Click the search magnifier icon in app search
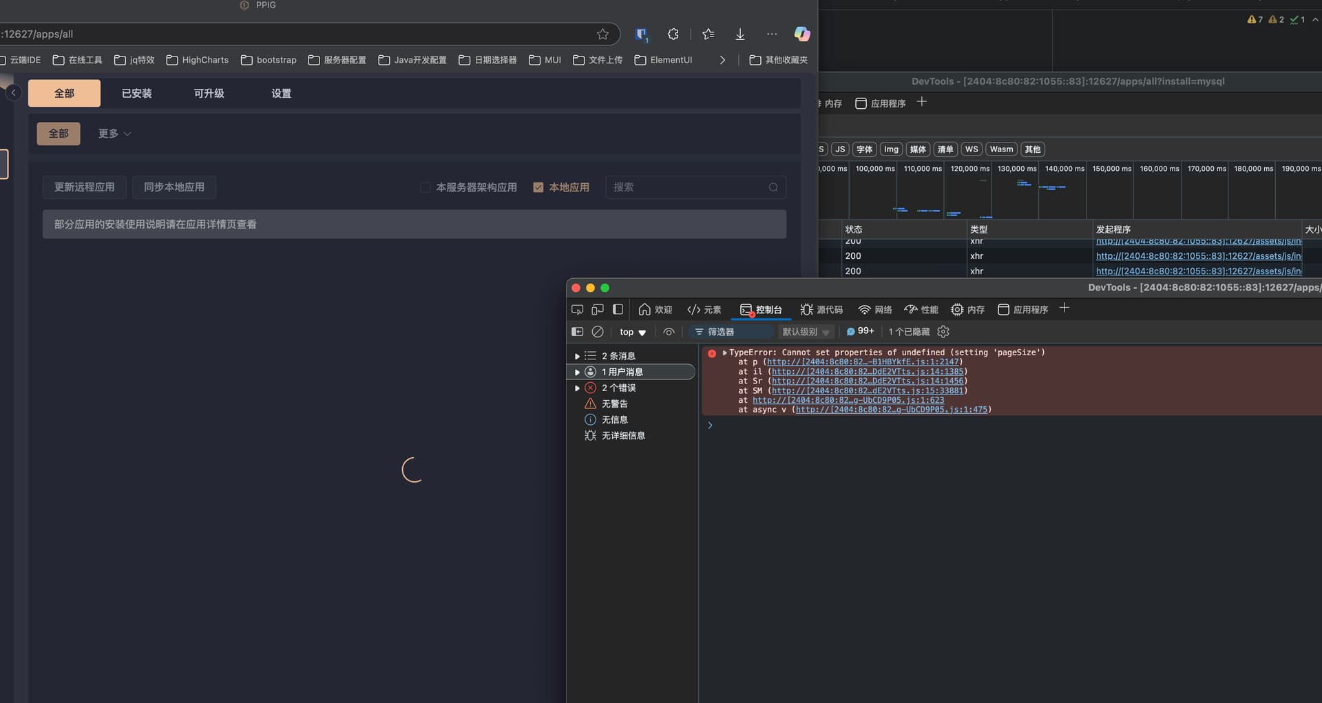1322x703 pixels. 773,187
